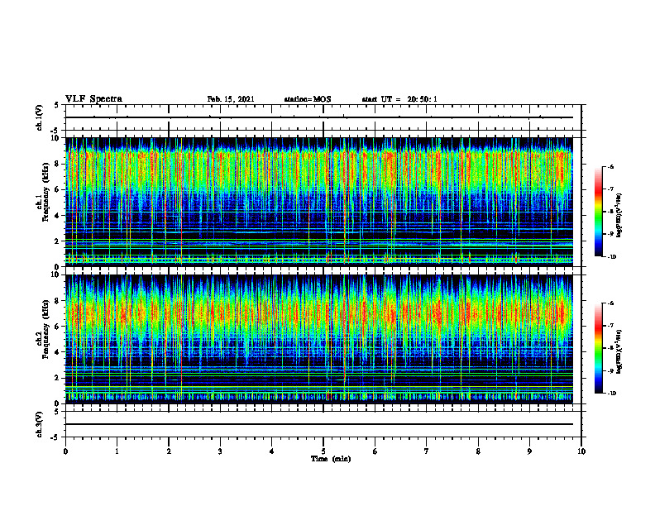This screenshot has width=655, height=506.
Task: Click time tick label "2" on bottom axis
Action: 169,451
